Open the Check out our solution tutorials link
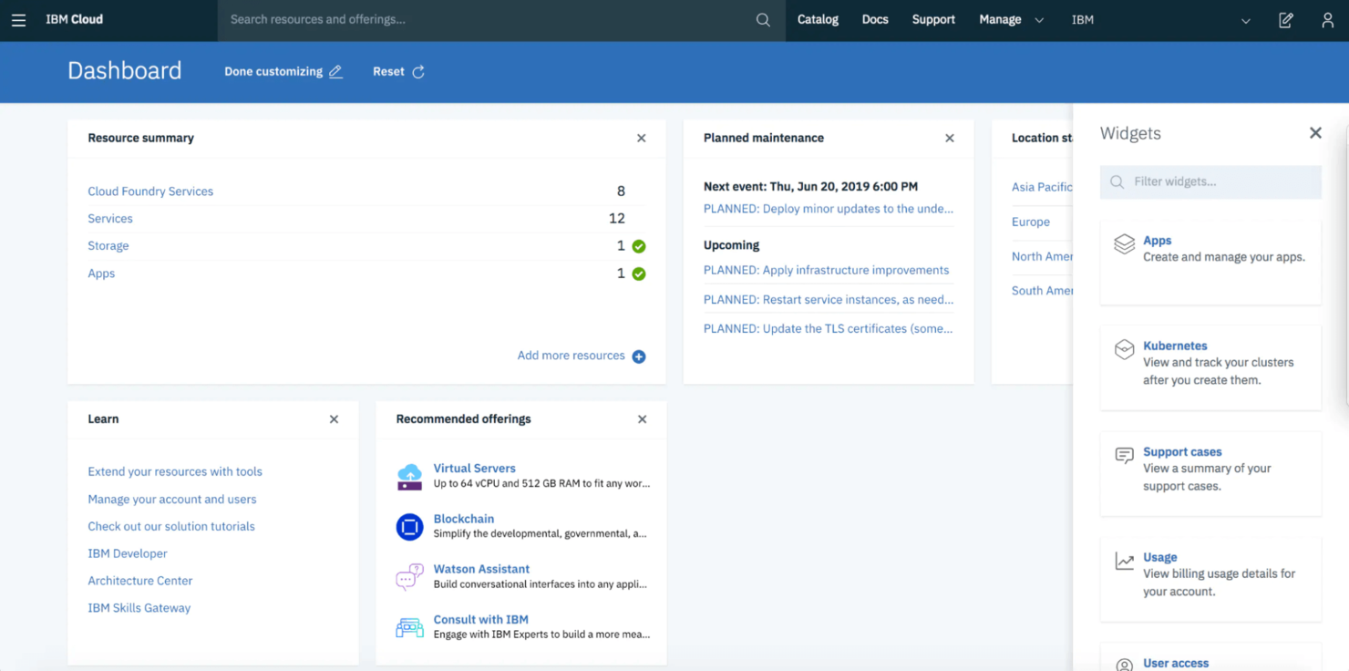Image resolution: width=1349 pixels, height=671 pixels. 171,526
